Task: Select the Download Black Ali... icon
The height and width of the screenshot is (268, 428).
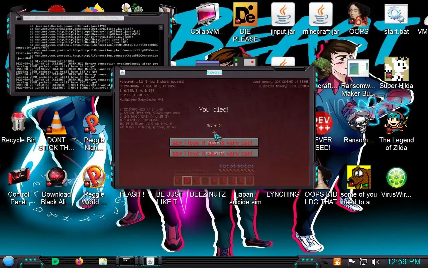Action: point(56,186)
